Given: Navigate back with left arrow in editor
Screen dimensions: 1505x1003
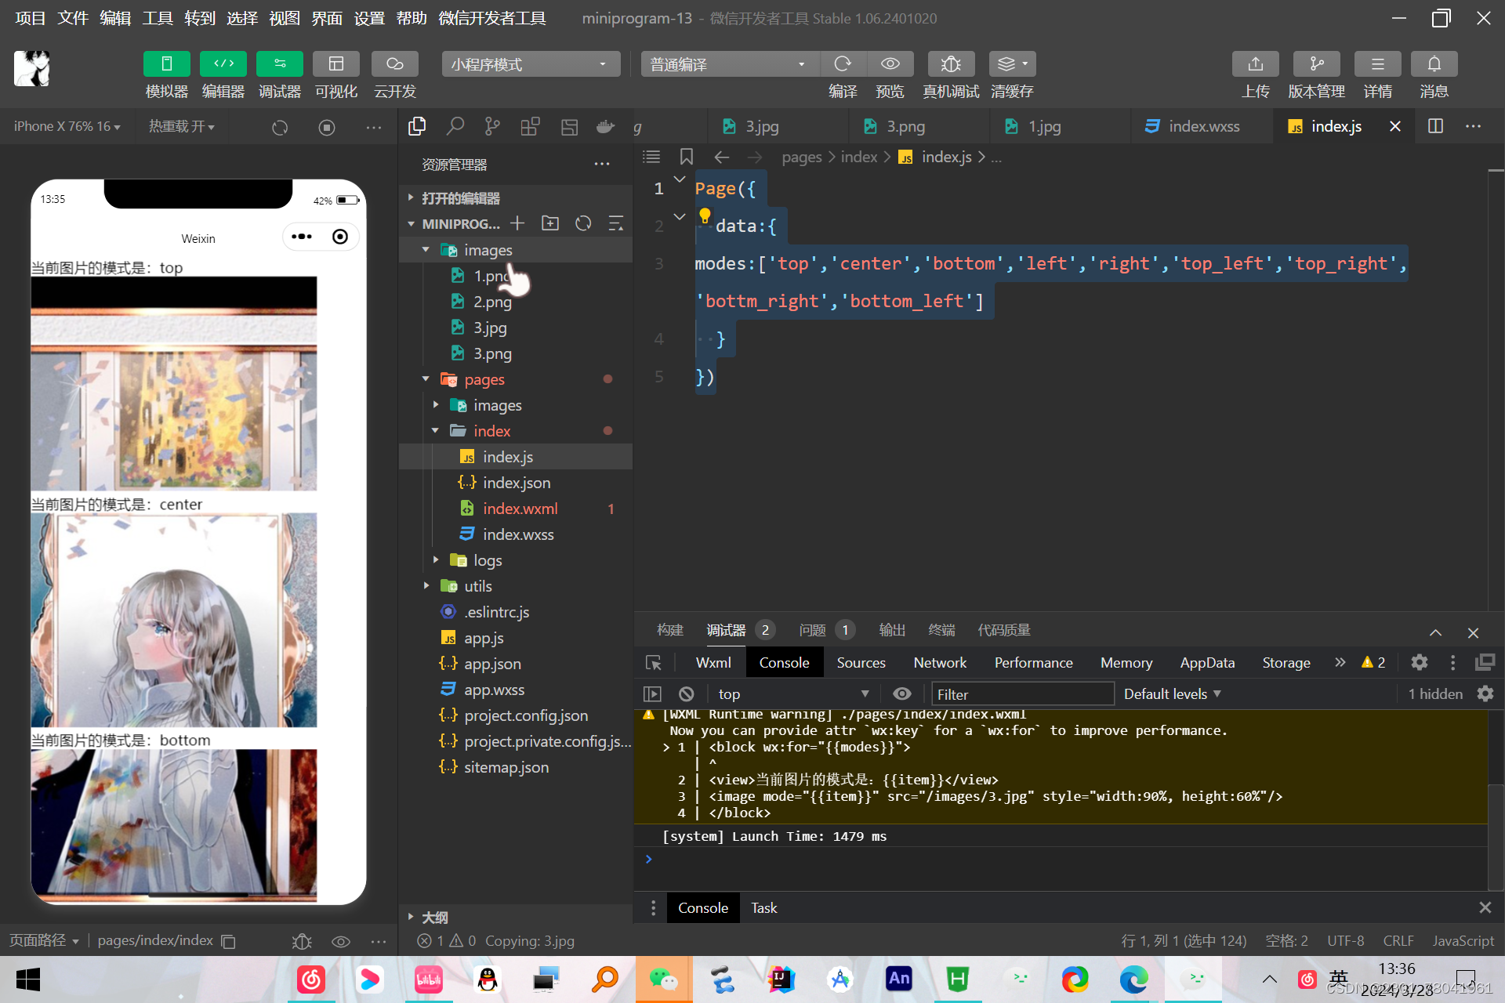Looking at the screenshot, I should tap(722, 158).
